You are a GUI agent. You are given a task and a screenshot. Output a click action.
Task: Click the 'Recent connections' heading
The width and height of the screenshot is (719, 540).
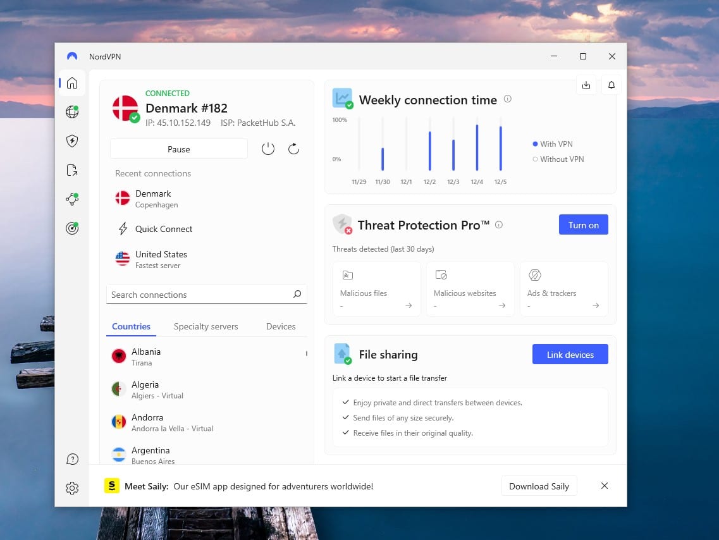tap(153, 173)
